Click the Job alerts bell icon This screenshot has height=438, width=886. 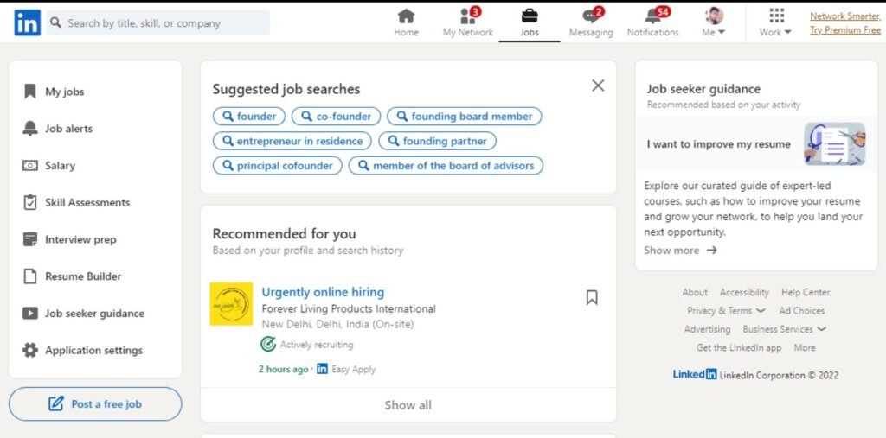pos(30,128)
